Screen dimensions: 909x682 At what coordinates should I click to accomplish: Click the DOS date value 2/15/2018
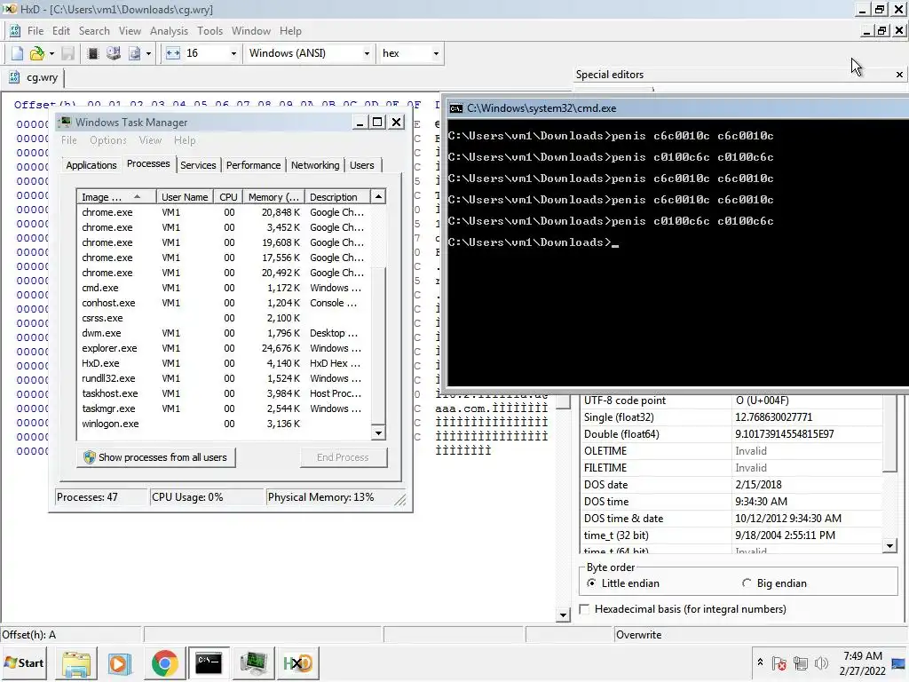[x=807, y=484]
